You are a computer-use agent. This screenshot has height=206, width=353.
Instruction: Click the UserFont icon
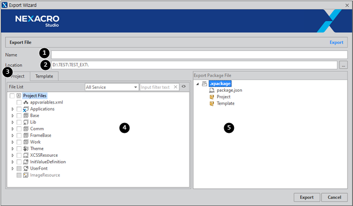point(26,169)
